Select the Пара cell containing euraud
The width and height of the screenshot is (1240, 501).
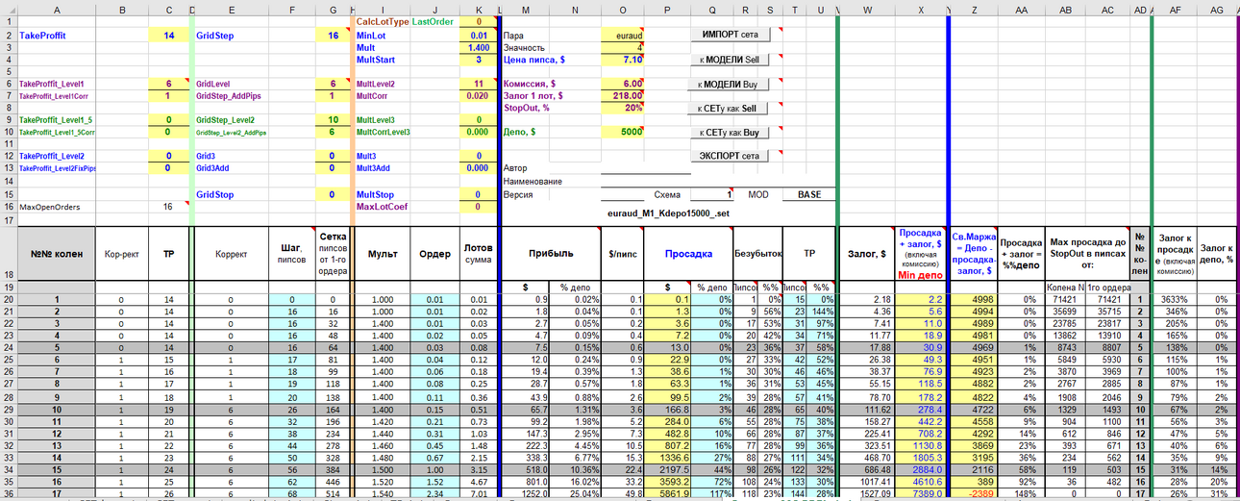click(623, 35)
